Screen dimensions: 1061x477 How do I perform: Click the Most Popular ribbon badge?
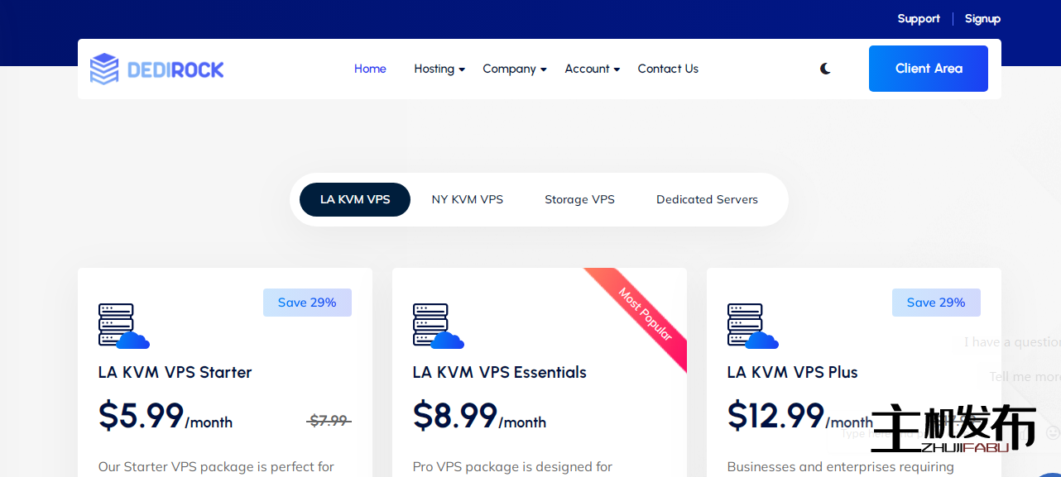coord(646,314)
